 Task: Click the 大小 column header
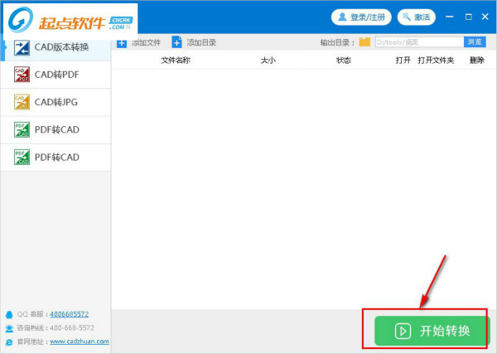268,61
